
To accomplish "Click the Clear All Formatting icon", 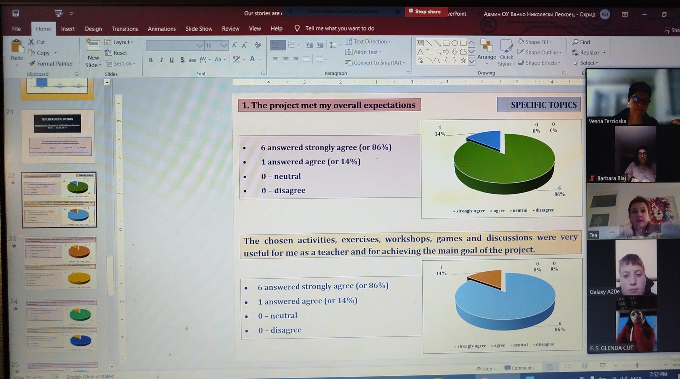I will pos(258,45).
